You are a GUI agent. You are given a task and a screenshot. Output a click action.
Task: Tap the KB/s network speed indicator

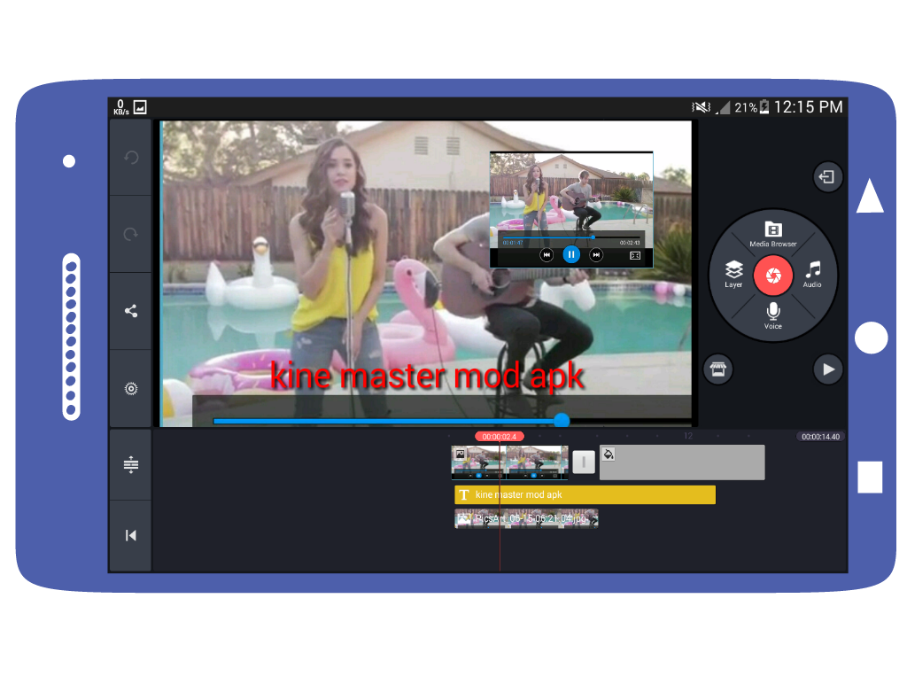tap(120, 107)
